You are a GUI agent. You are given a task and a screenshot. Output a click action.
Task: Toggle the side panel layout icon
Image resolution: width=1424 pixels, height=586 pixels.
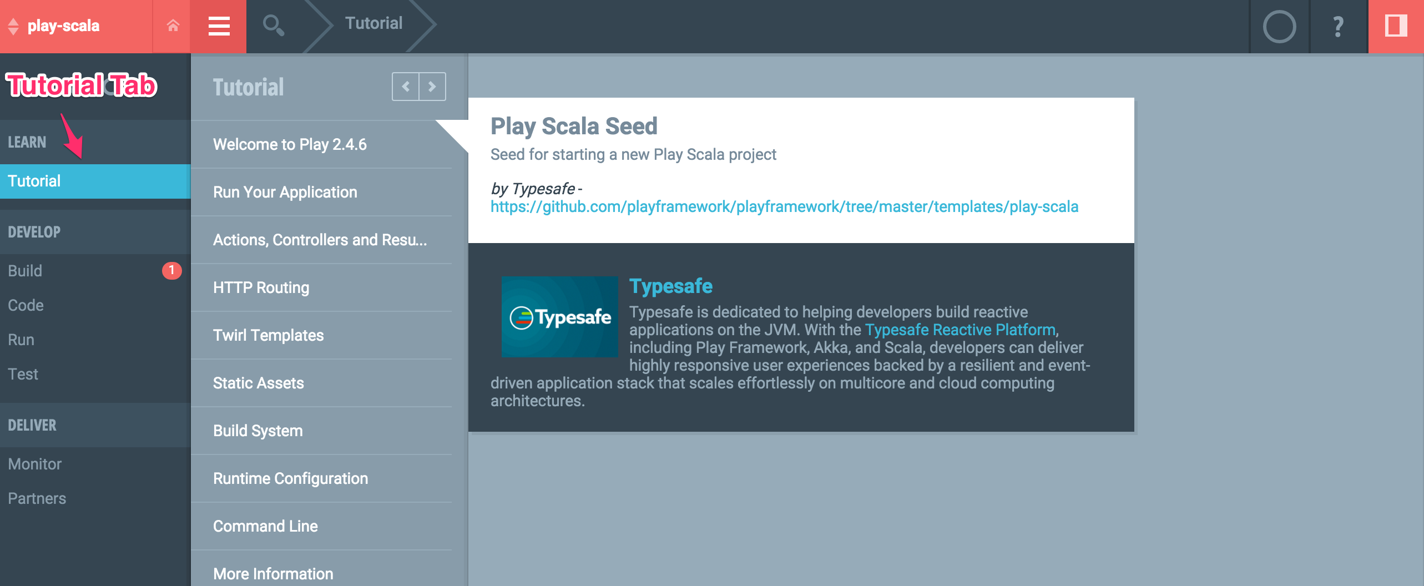(x=1396, y=26)
